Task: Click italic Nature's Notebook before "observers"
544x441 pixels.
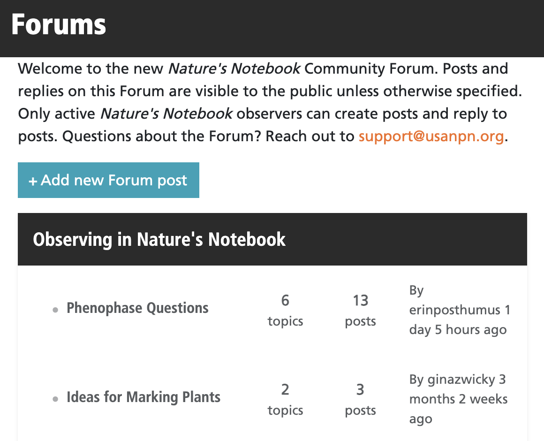Action: 166,114
